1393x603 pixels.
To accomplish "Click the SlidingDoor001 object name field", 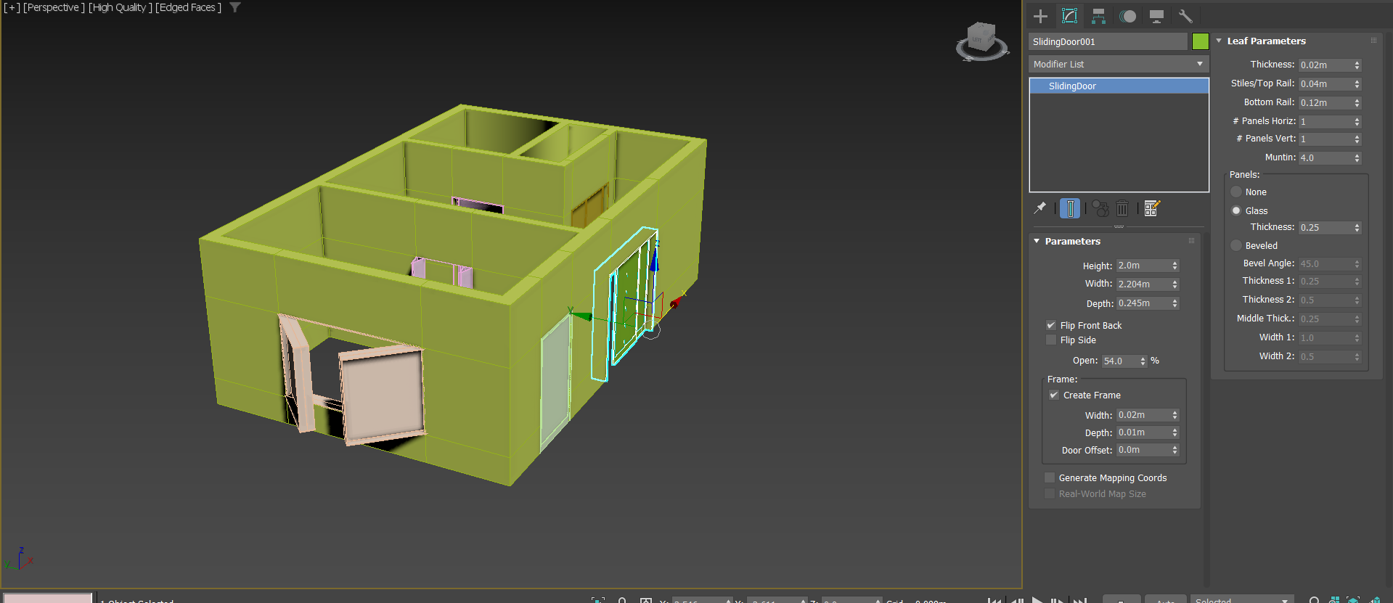I will pos(1108,41).
